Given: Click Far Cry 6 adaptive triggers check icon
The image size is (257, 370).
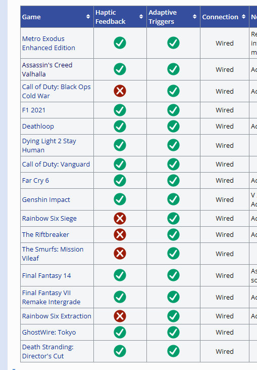Looking at the screenshot, I should click(173, 180).
